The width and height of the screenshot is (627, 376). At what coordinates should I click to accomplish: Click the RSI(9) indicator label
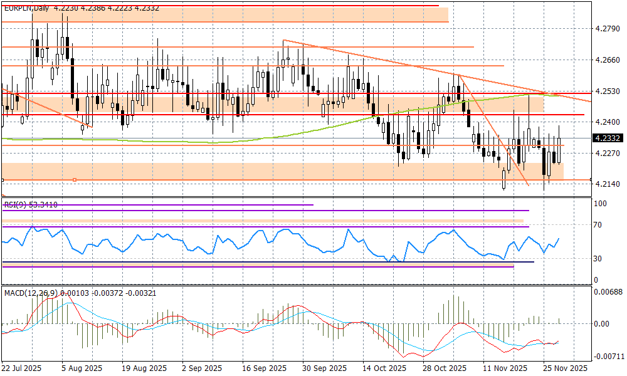point(15,204)
